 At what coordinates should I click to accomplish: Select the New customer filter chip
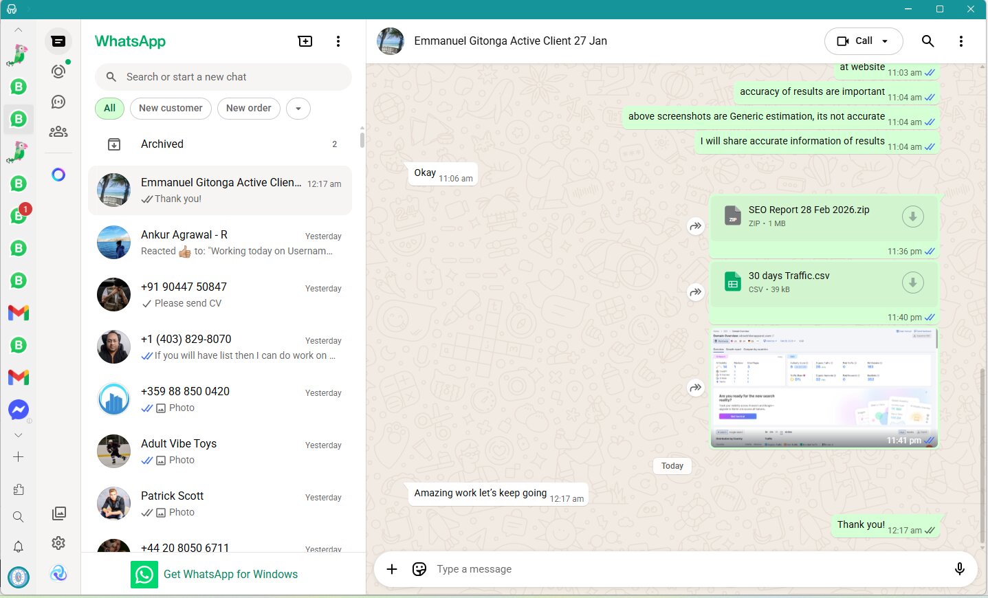171,108
